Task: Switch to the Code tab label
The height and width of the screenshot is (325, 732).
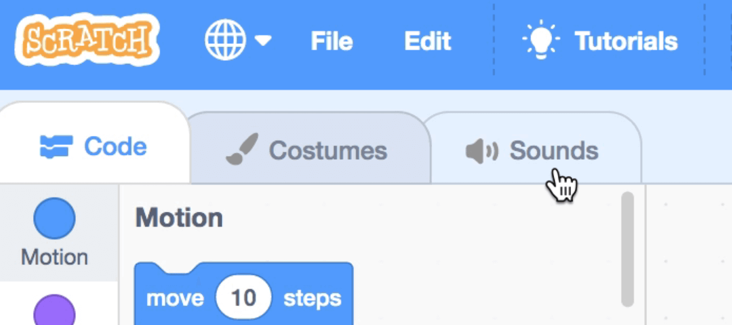Action: 115,147
